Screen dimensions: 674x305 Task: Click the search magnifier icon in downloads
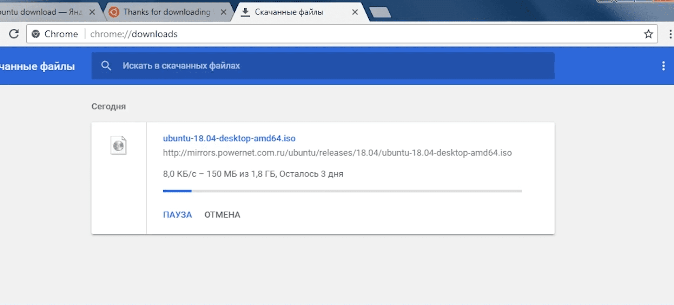point(106,66)
